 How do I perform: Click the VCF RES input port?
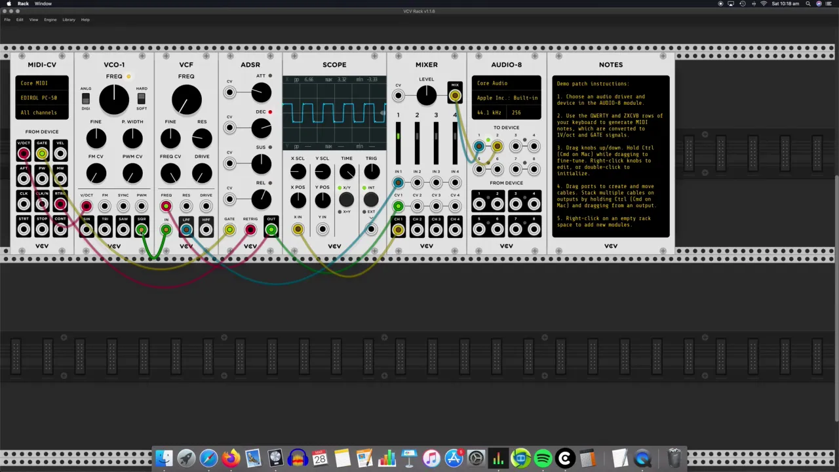[x=186, y=206]
